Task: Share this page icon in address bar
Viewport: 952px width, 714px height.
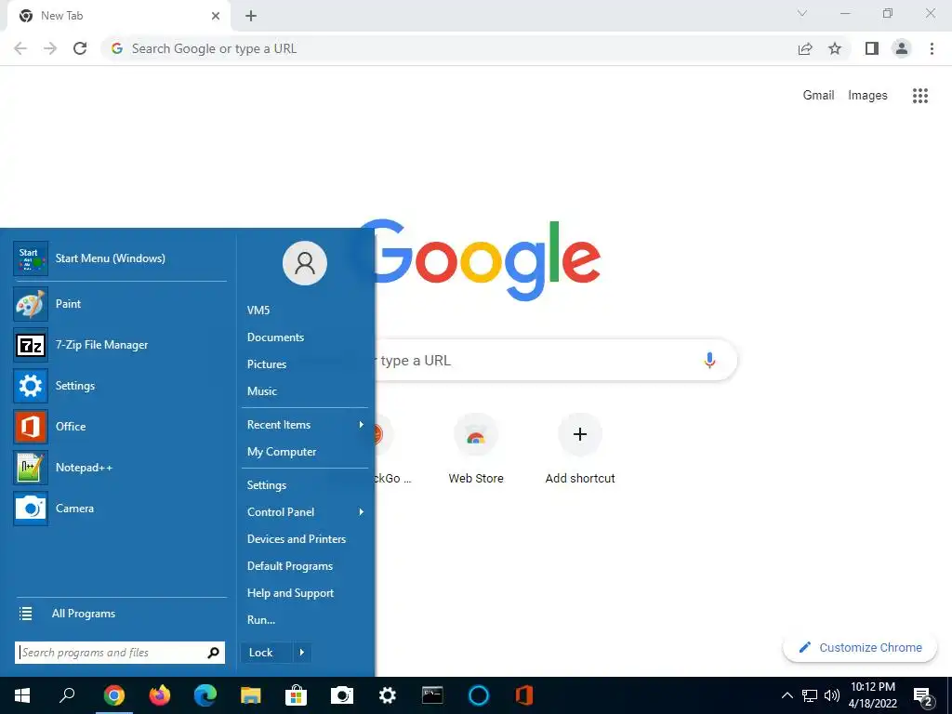Action: point(805,48)
